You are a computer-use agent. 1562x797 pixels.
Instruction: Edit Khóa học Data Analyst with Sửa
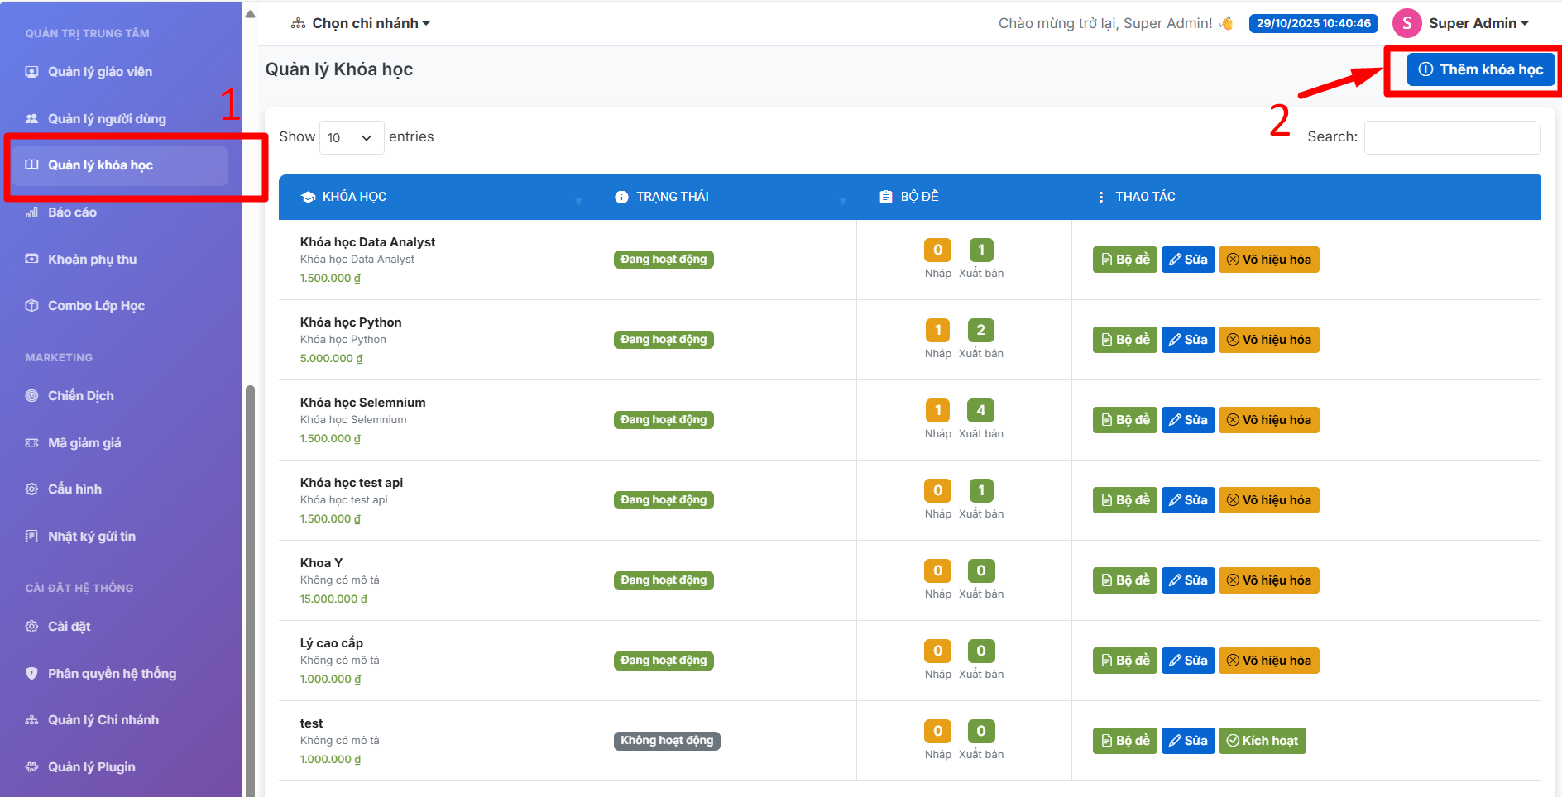click(1187, 260)
